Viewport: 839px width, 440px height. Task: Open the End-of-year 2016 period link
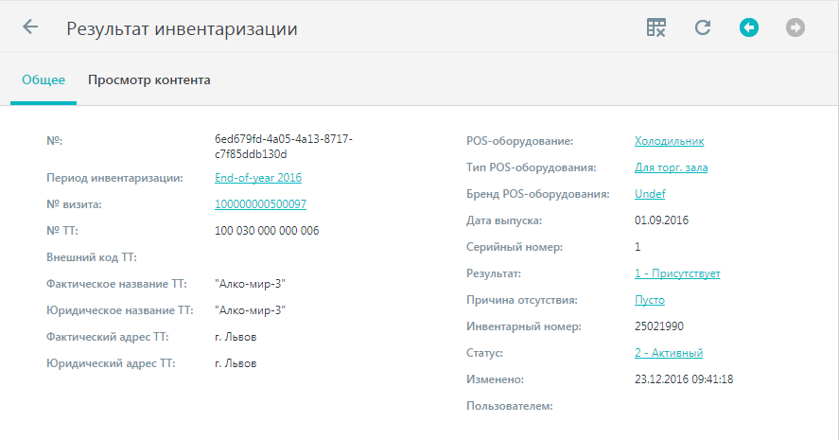[258, 178]
